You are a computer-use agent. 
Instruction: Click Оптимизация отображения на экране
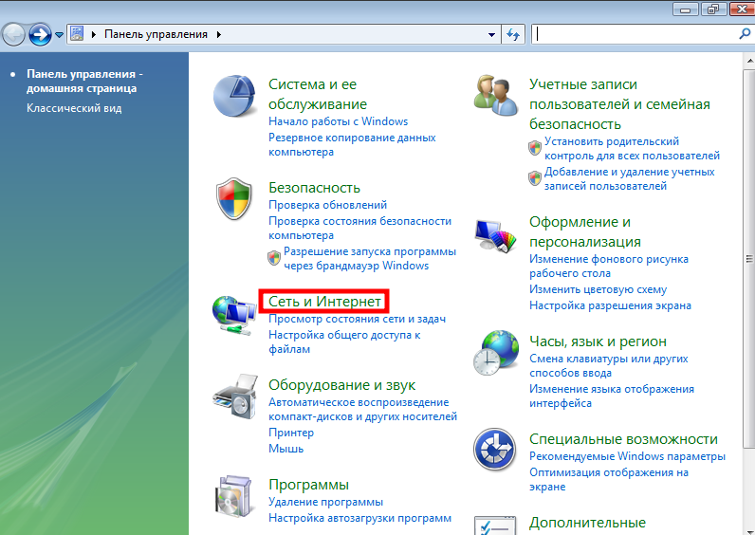pyautogui.click(x=609, y=479)
